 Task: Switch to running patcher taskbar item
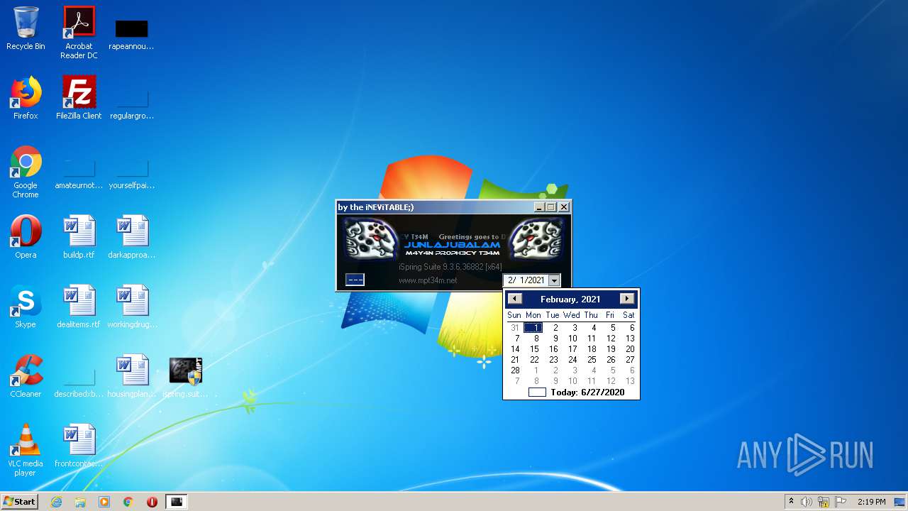coord(177,502)
